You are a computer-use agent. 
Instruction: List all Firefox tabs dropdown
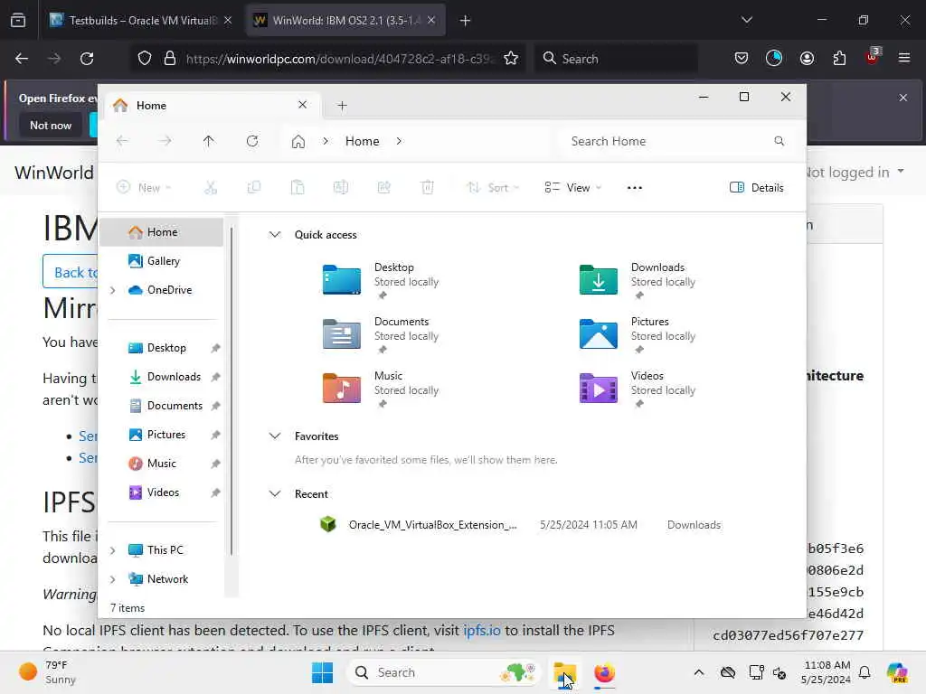pyautogui.click(x=746, y=20)
